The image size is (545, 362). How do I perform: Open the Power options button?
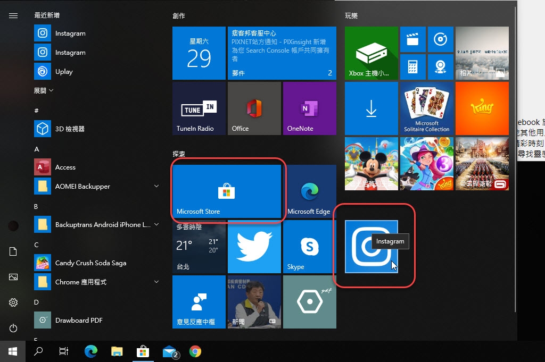pos(13,329)
